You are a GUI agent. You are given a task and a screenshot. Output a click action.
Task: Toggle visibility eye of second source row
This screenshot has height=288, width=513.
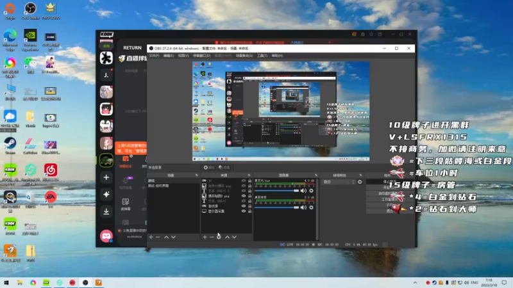click(244, 186)
